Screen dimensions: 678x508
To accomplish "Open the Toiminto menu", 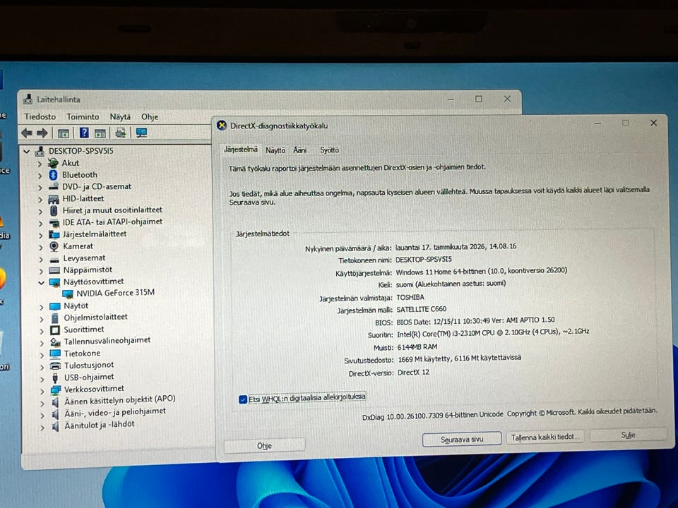I will [83, 116].
